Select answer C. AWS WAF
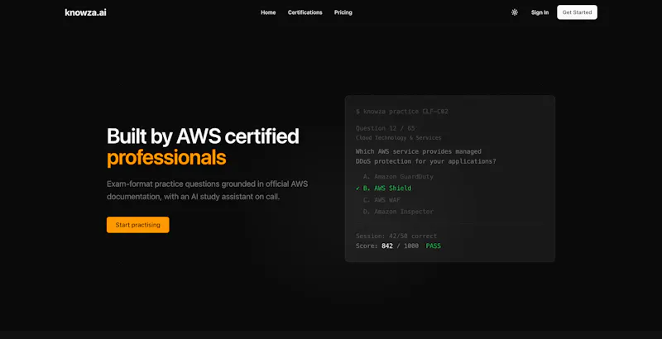 [381, 200]
